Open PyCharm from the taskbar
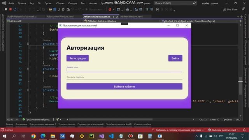This screenshot has height=140, width=249. pyautogui.click(x=92, y=136)
